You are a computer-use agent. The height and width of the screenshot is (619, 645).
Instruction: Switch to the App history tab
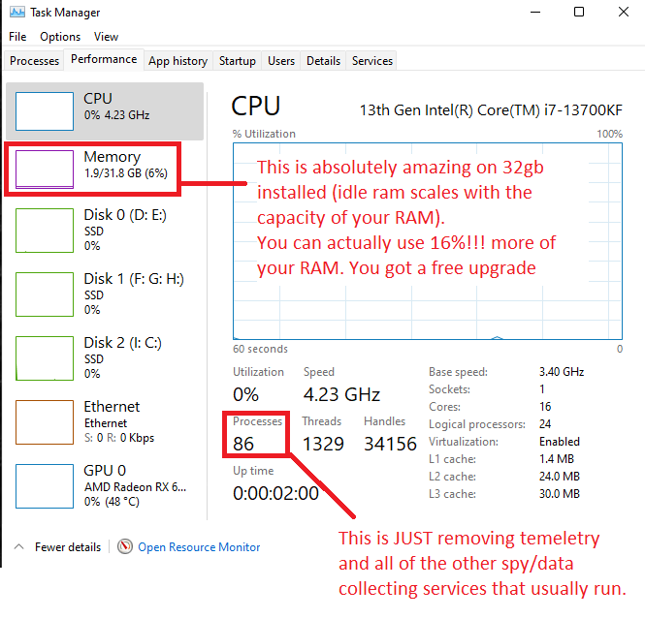(177, 61)
